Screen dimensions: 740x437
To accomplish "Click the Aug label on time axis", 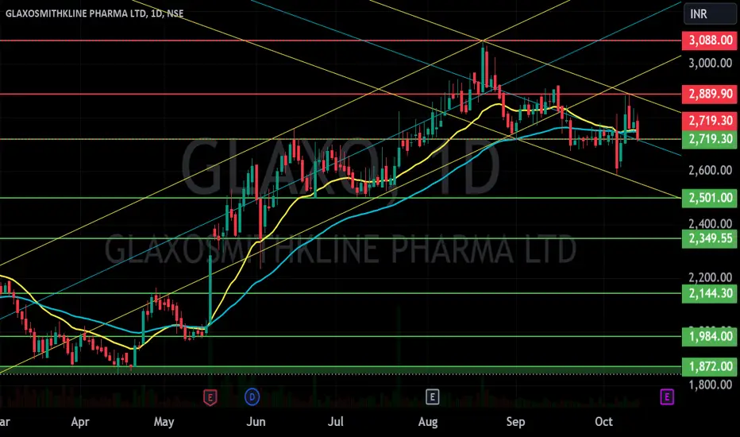I will coord(428,422).
